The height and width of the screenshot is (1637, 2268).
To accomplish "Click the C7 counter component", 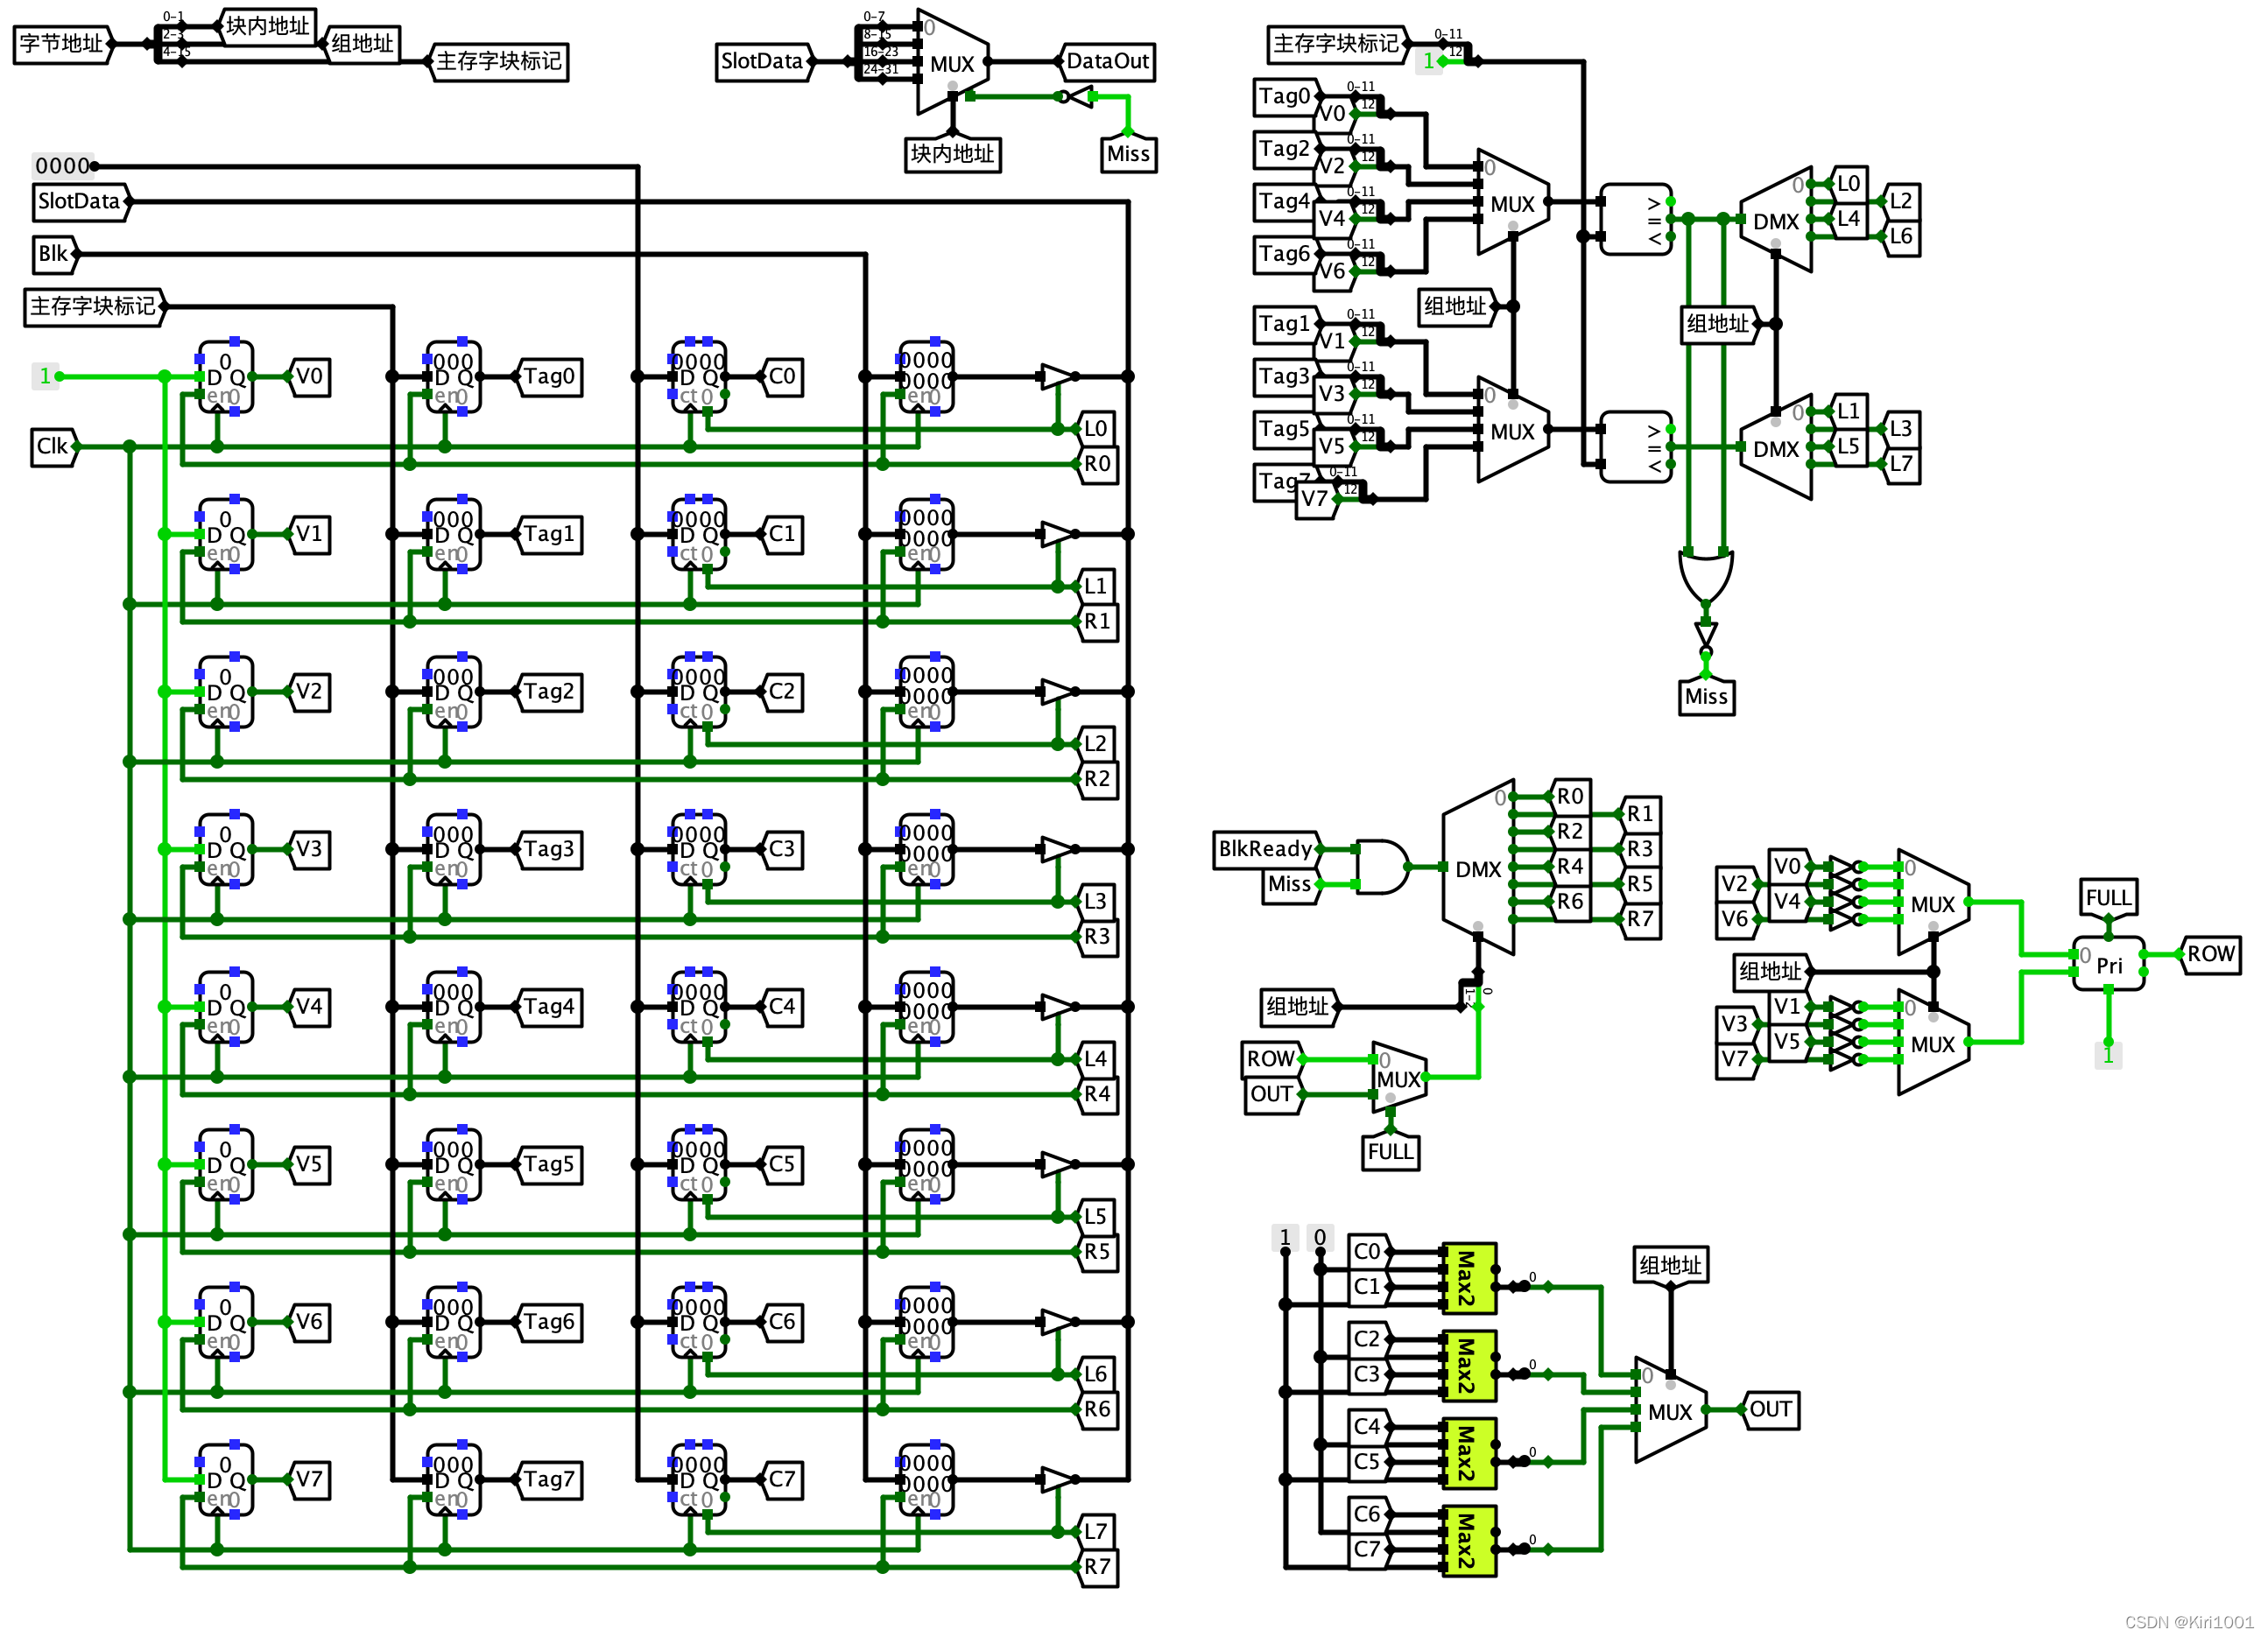I will (698, 1480).
